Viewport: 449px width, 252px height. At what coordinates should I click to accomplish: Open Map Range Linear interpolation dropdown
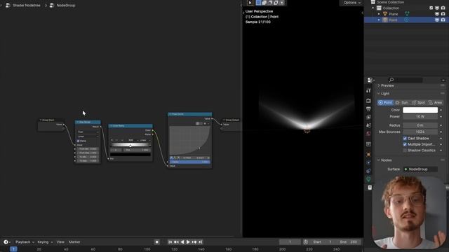(88, 136)
